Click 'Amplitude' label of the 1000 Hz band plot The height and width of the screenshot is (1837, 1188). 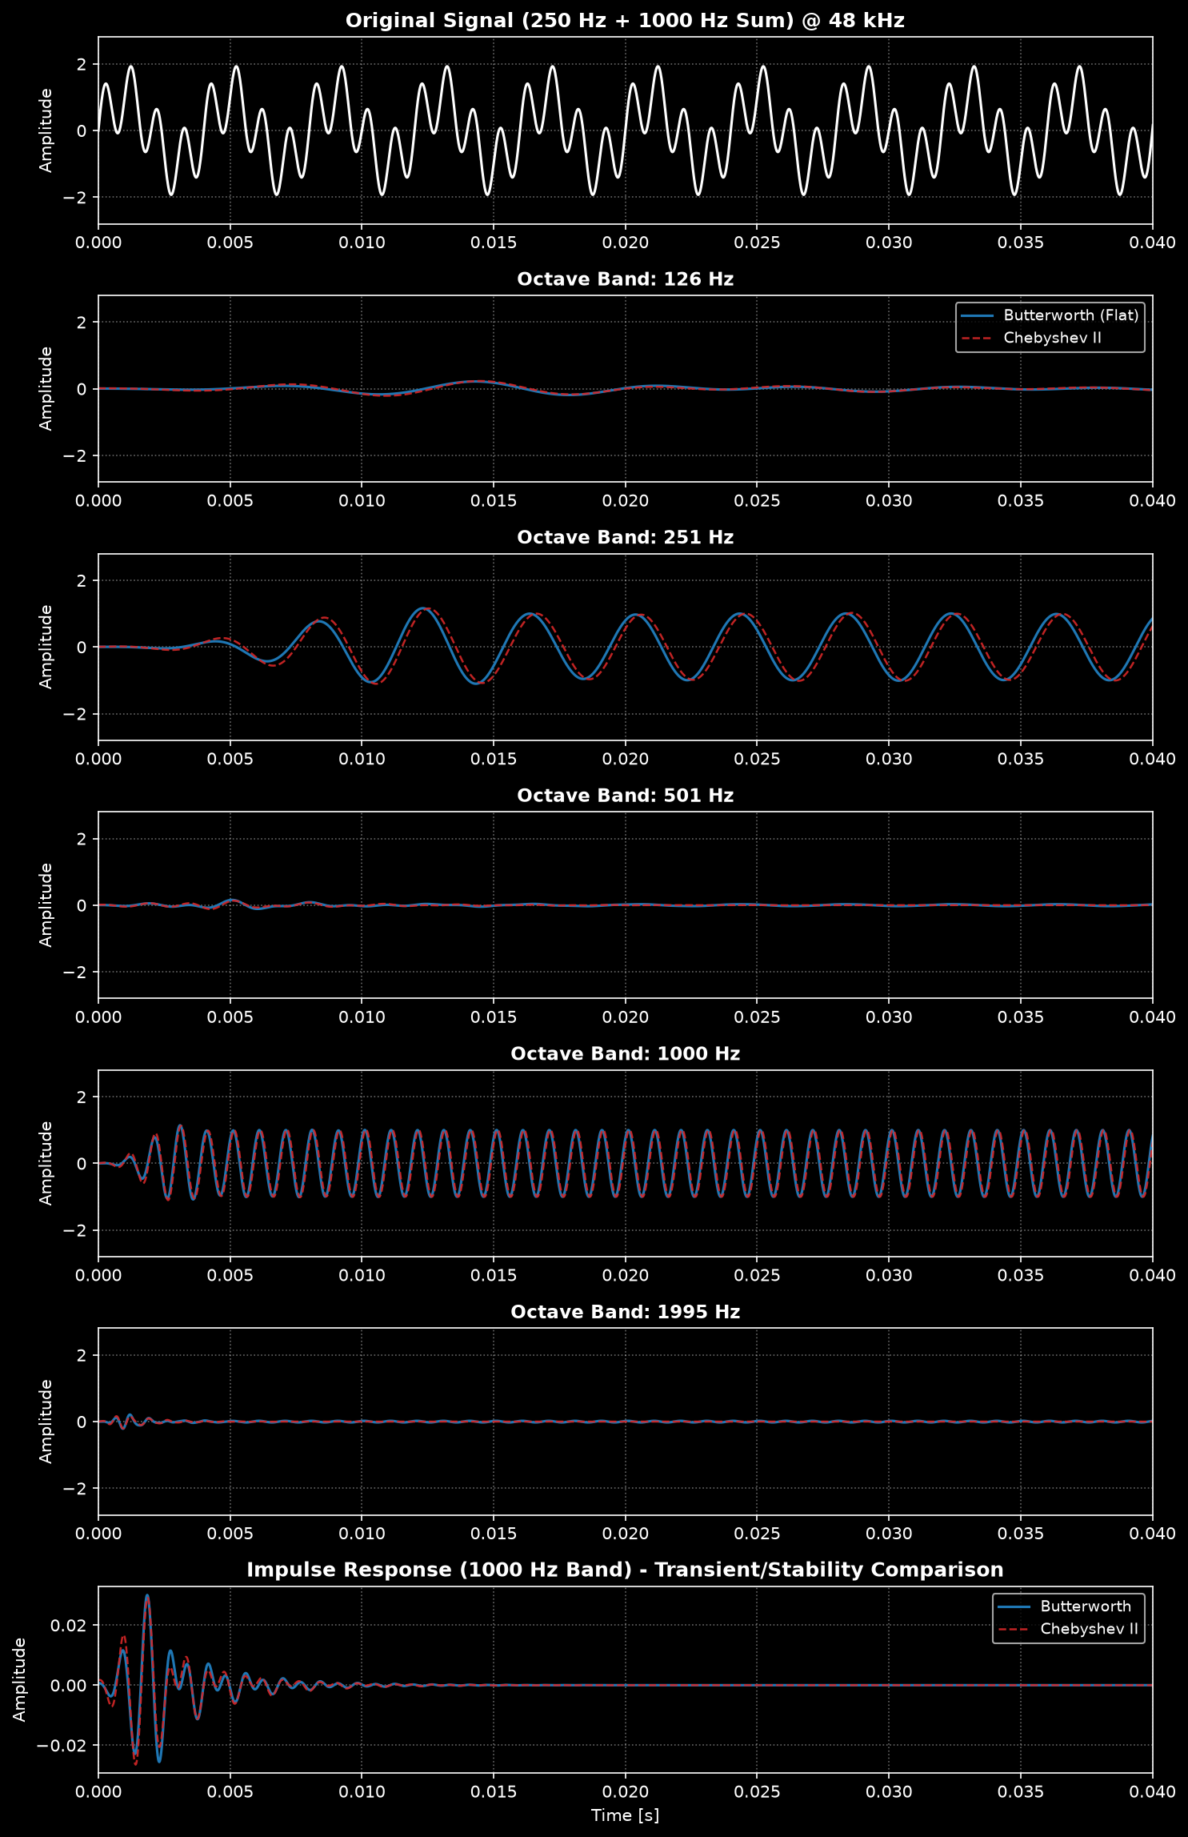[x=46, y=1163]
